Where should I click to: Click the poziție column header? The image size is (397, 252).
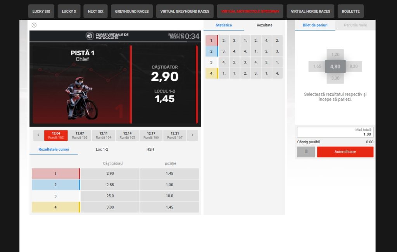coord(171,163)
